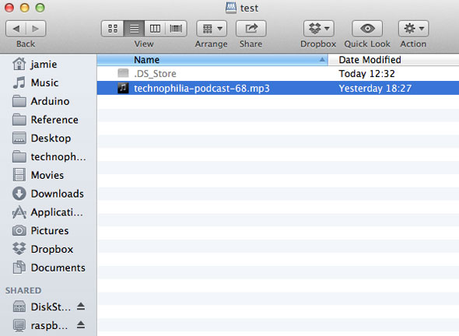Select list view mode button
Image resolution: width=459 pixels, height=336 pixels.
click(134, 29)
